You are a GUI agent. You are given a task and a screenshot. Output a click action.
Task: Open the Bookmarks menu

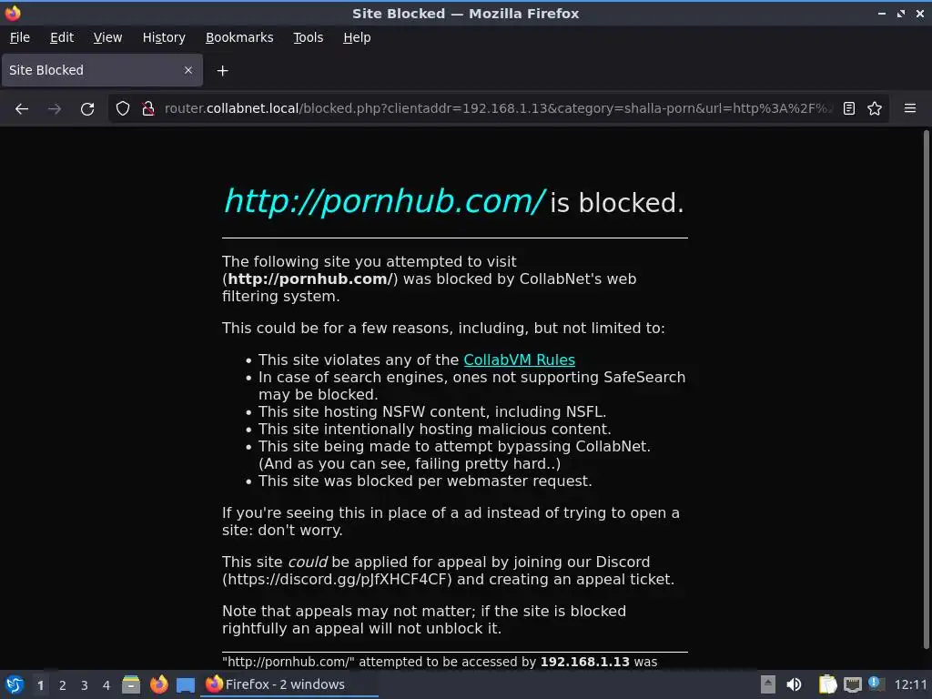pyautogui.click(x=239, y=37)
